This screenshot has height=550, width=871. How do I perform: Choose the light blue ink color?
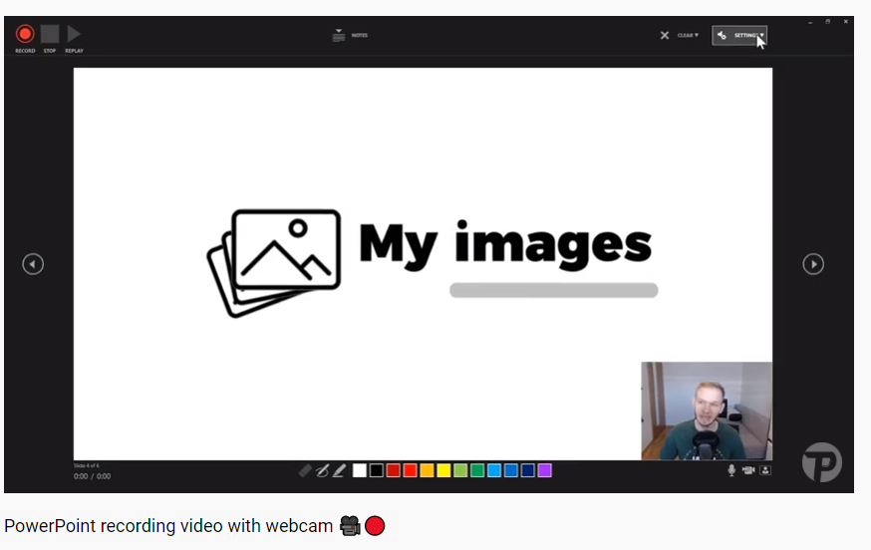click(x=494, y=470)
